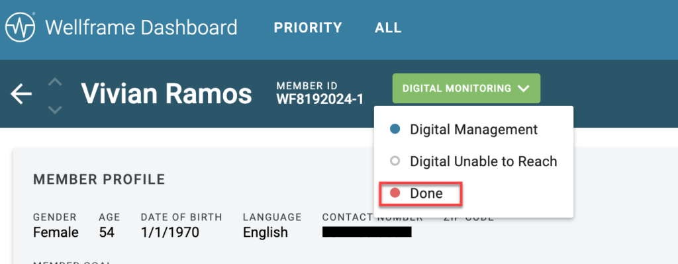Switch to the All tab
Image resolution: width=678 pixels, height=264 pixels.
click(388, 28)
